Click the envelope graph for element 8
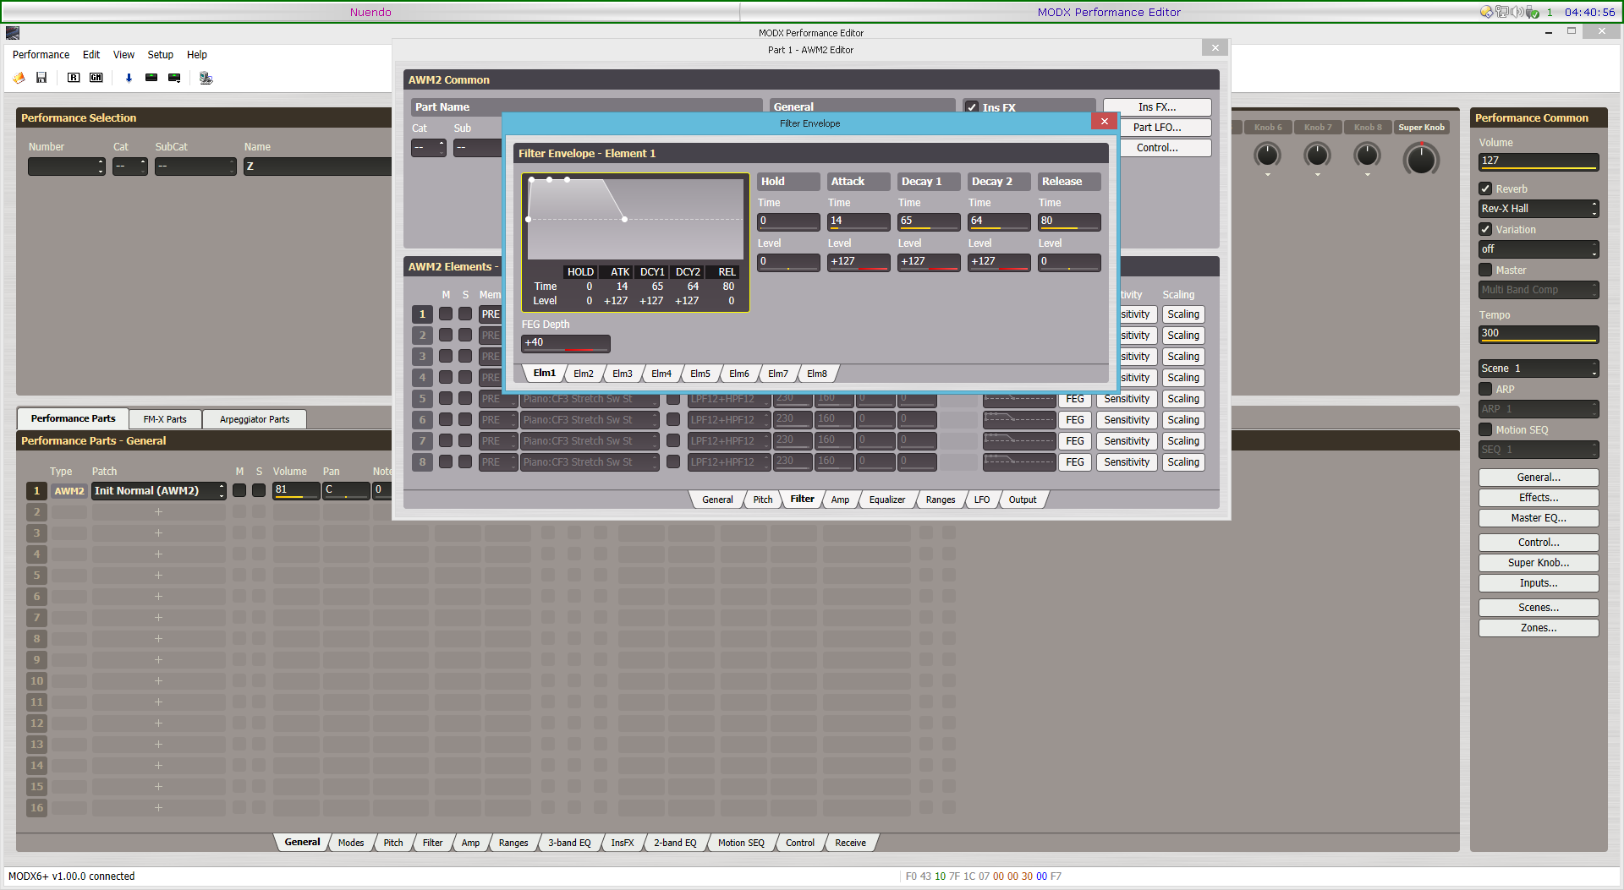1624x890 pixels. pos(1019,462)
